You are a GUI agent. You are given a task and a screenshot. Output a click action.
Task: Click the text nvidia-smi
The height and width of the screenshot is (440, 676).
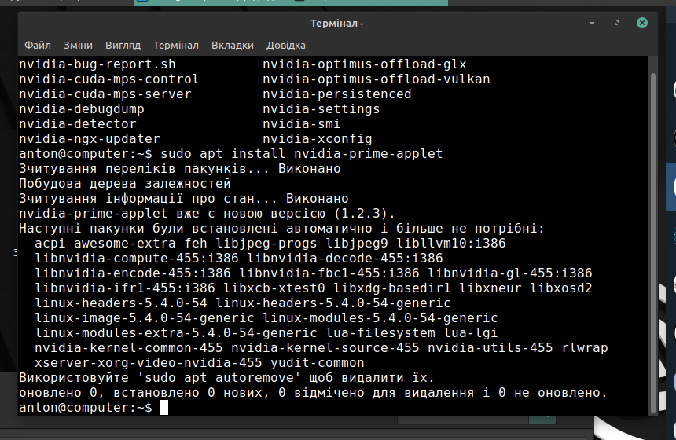(x=302, y=124)
